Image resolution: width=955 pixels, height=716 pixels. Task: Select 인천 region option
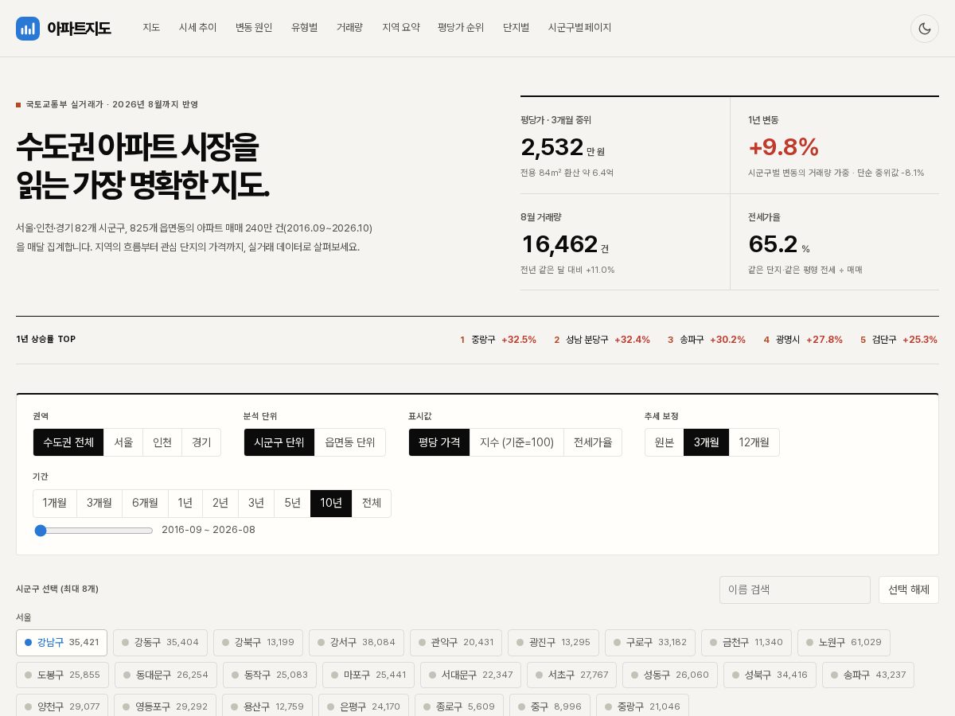(162, 442)
